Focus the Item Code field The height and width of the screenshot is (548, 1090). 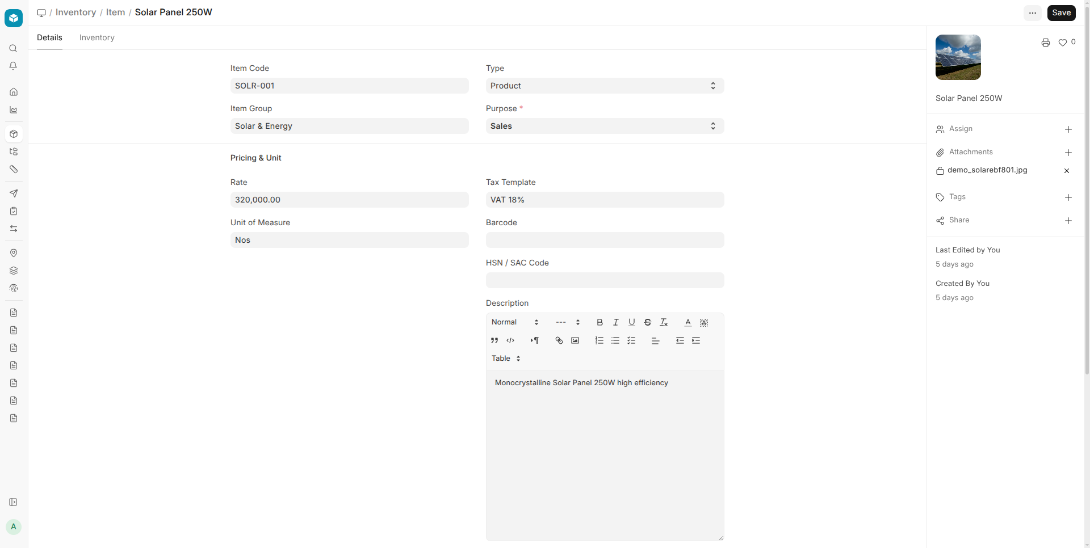point(350,86)
